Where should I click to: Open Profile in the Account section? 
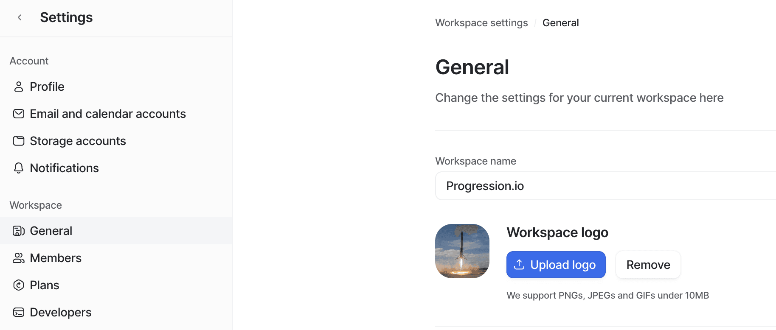click(47, 86)
